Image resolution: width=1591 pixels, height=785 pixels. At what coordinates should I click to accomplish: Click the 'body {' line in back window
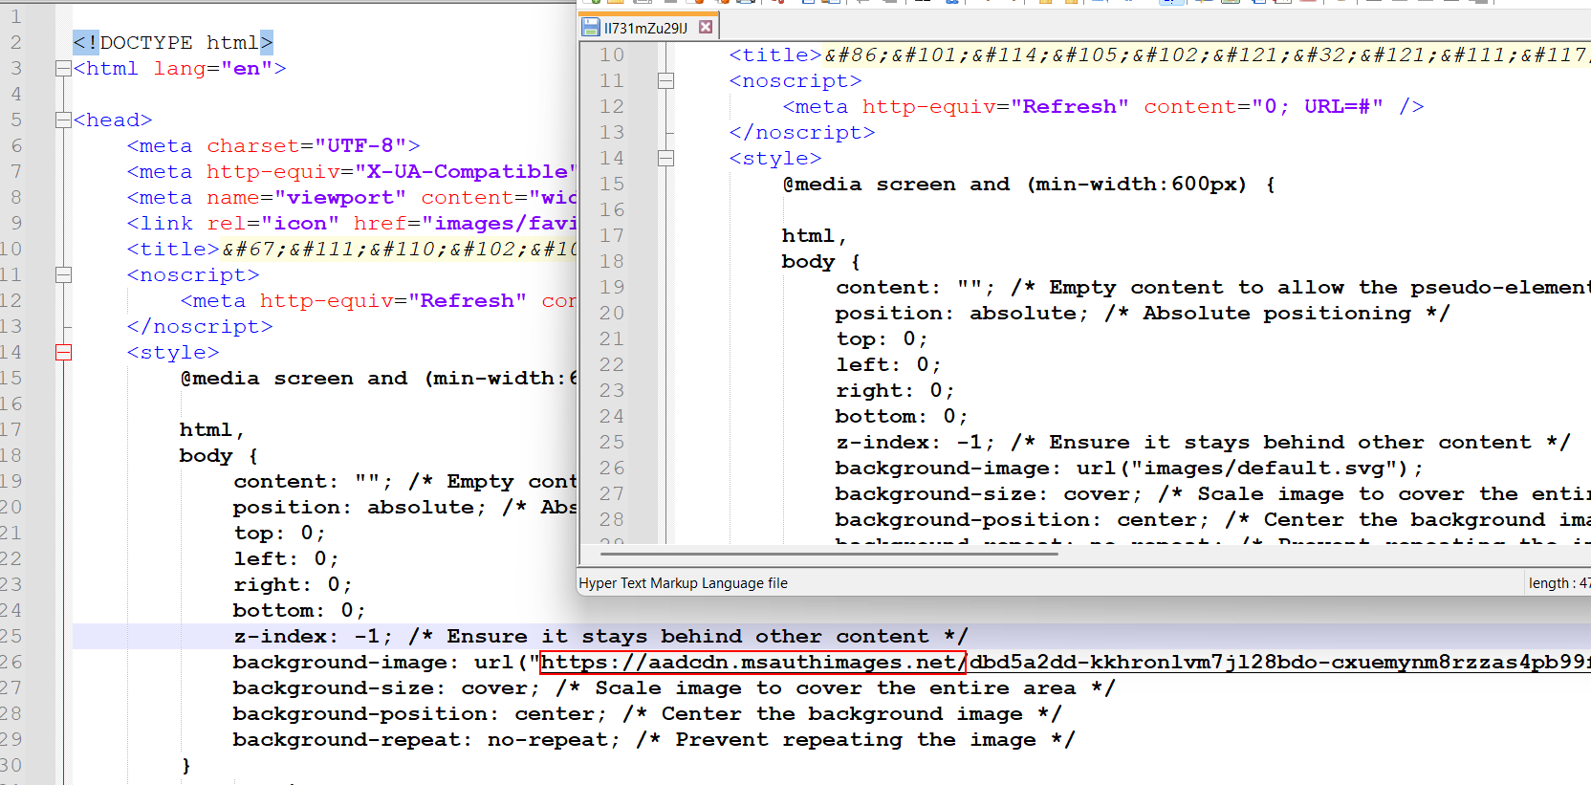pyautogui.click(x=219, y=456)
